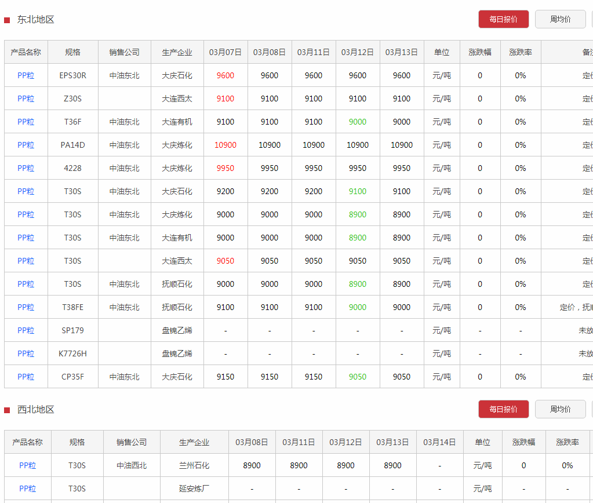593x503 pixels.
Task: Open PP粒 link in the 兰州石化 row
Action: coord(28,465)
